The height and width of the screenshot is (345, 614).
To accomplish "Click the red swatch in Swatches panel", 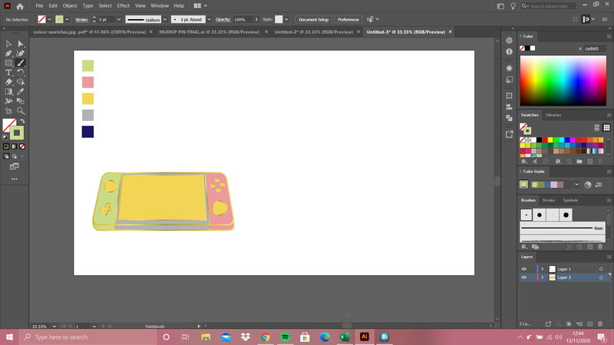I will (545, 140).
